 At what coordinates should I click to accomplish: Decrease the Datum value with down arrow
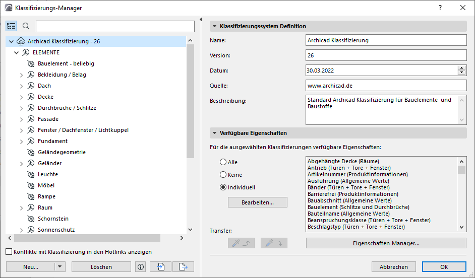tap(462, 73)
